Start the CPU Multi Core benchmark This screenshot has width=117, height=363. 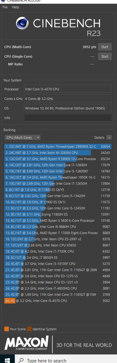(105, 47)
